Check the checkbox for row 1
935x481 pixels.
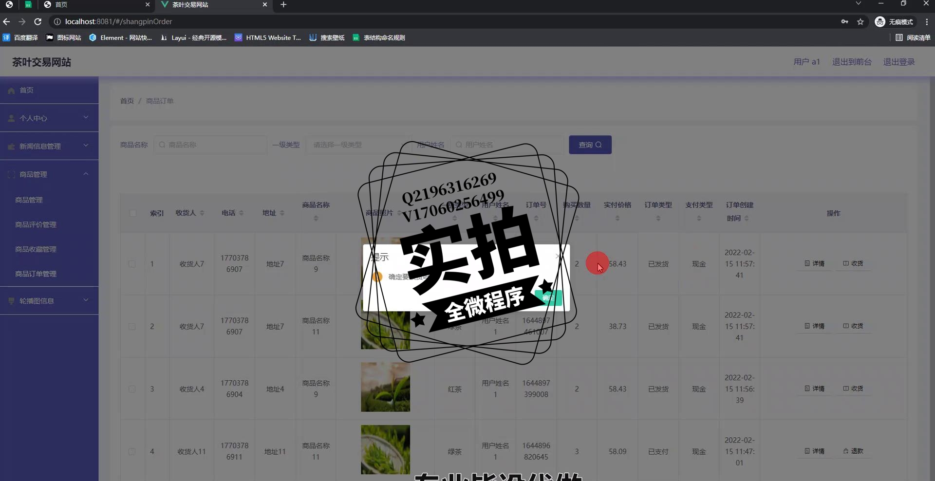tap(132, 264)
